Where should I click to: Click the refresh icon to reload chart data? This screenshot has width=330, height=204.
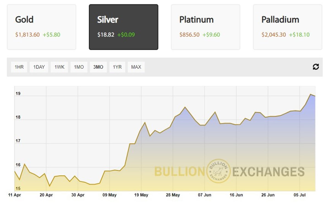coord(316,67)
